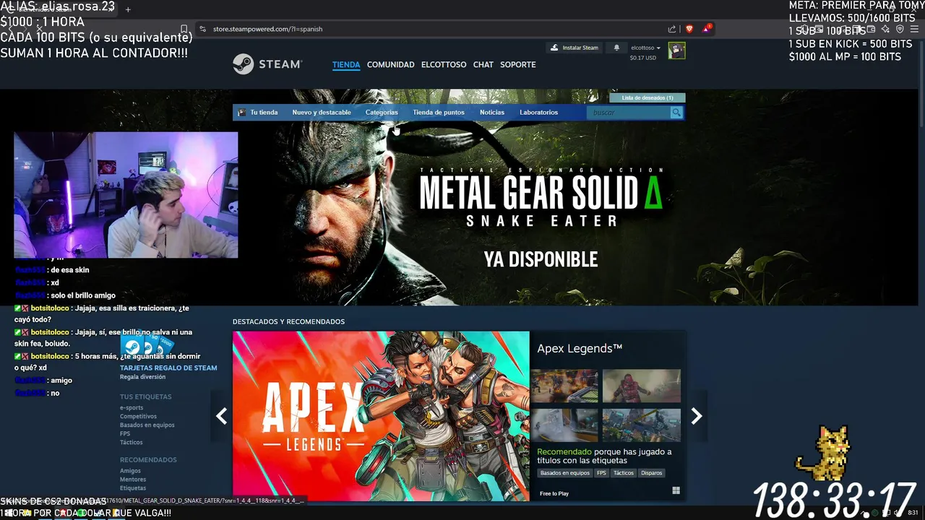The height and width of the screenshot is (520, 925).
Task: Open the notifications bell icon
Action: tap(616, 48)
